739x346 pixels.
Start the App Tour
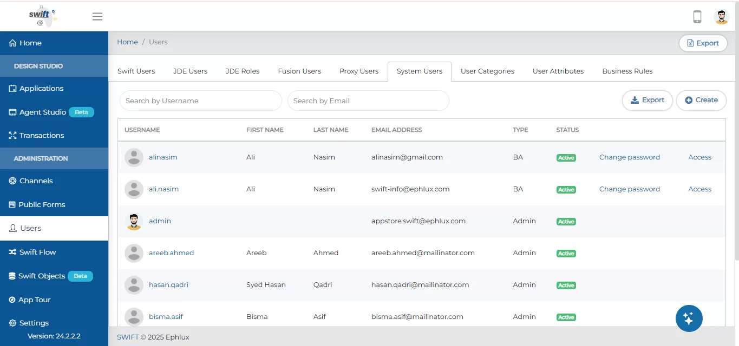pos(54,300)
